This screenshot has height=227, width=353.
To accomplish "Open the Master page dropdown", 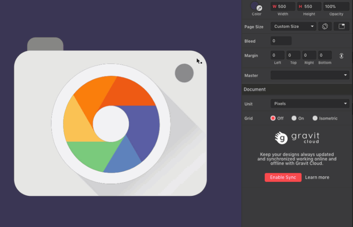I will click(x=310, y=75).
